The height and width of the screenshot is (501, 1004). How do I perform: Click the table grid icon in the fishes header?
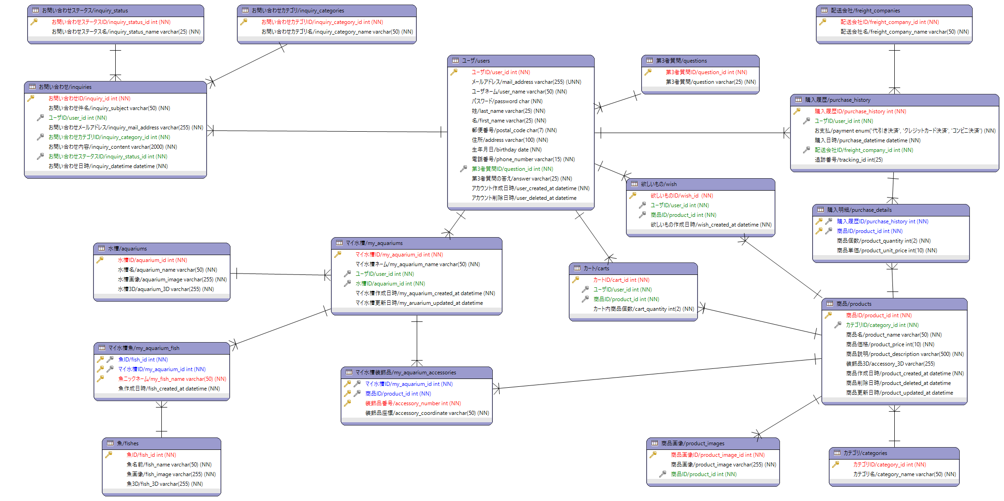click(111, 443)
